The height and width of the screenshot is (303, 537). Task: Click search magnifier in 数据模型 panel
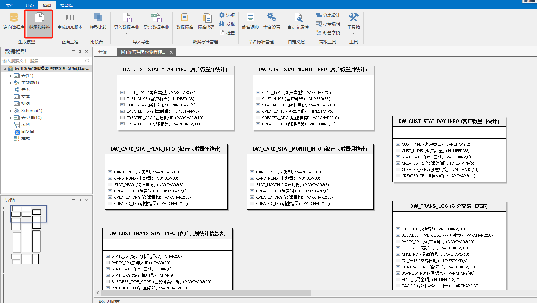87,61
